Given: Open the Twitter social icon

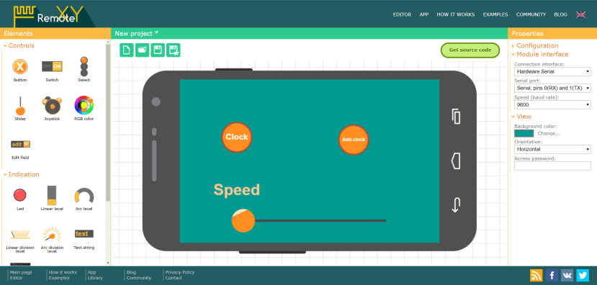Looking at the screenshot, I should (x=583, y=275).
